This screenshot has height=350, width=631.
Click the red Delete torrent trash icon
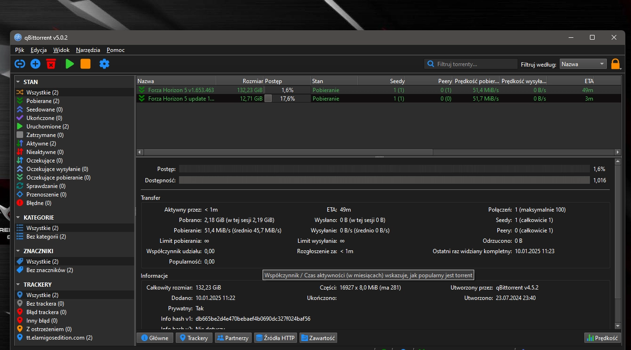click(51, 64)
